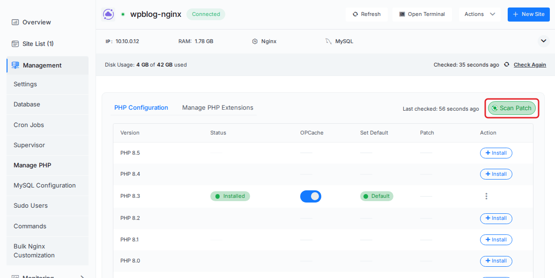Click the RAM 1.78 GB text
555x278 pixels.
click(x=196, y=41)
